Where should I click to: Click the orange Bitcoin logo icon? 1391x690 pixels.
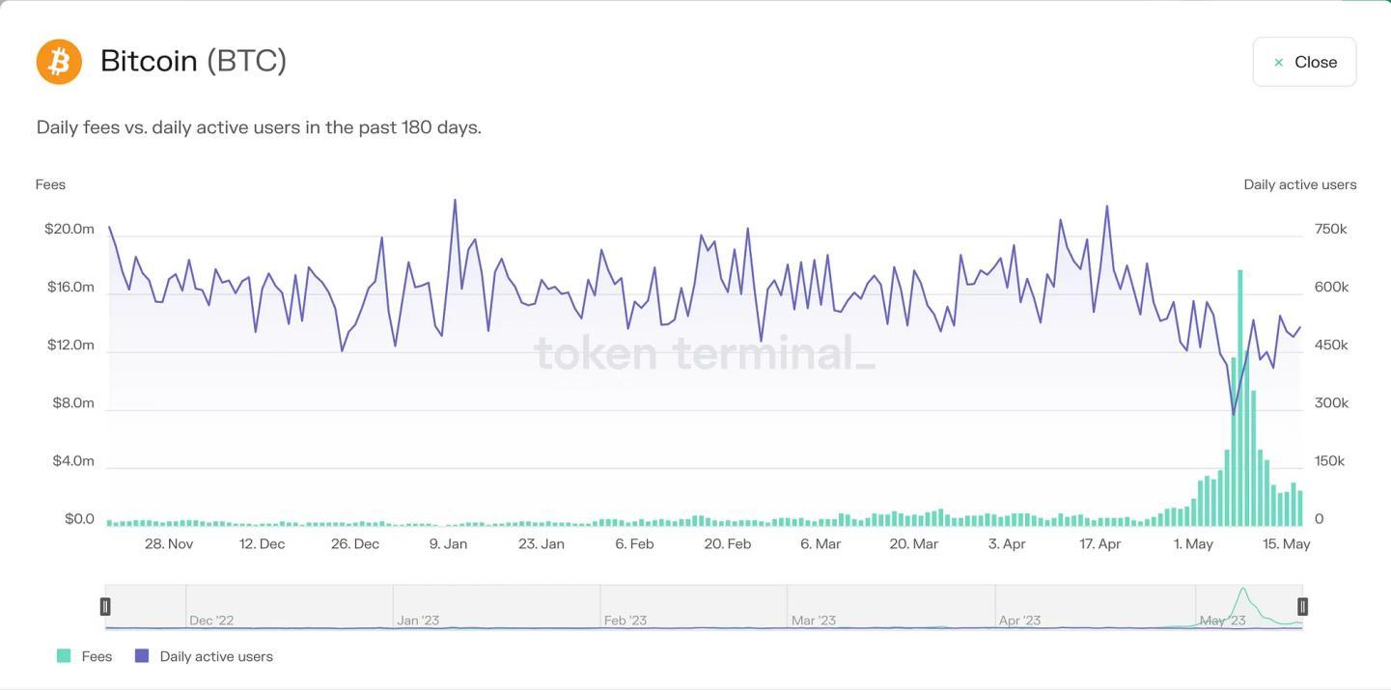pos(59,62)
